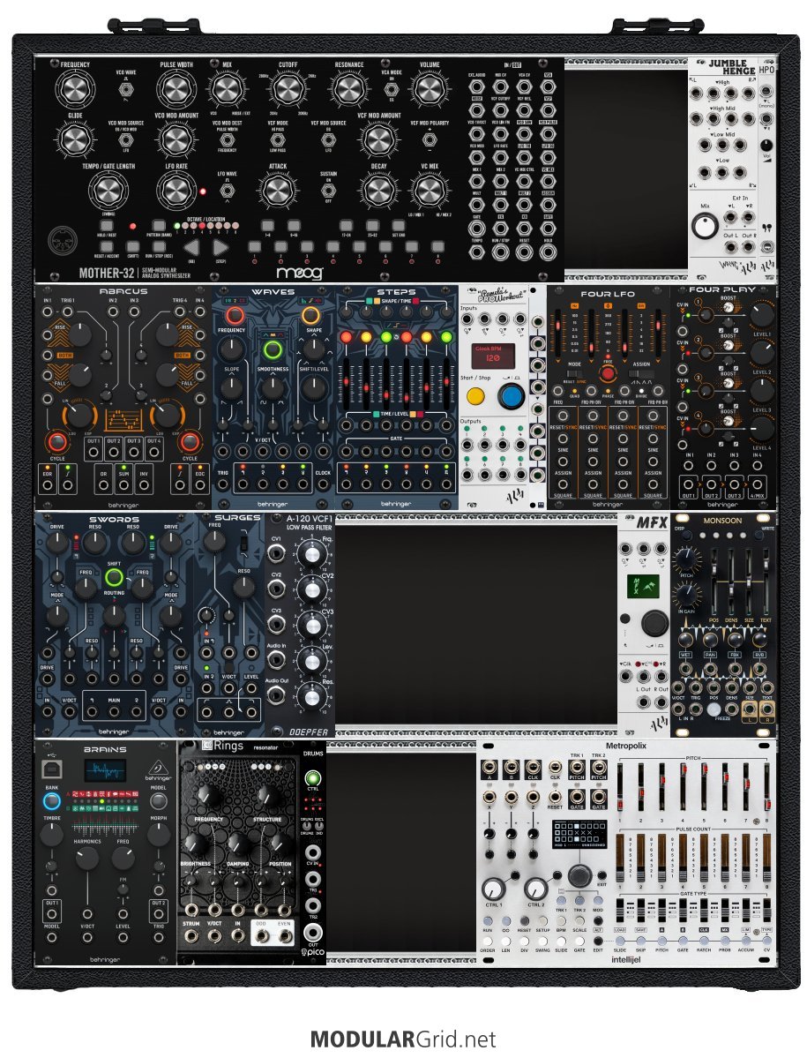
Task: Click the Mother-32 LFO Rate knob
Action: [x=176, y=191]
